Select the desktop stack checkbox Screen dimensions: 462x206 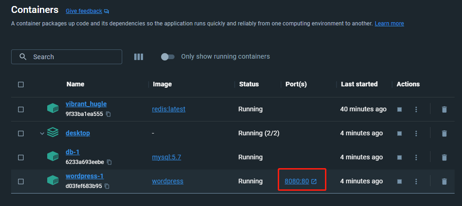point(21,133)
